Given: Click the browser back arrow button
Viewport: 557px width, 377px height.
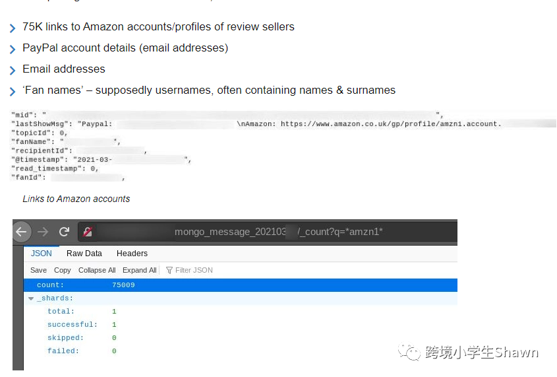Looking at the screenshot, I should [21, 232].
